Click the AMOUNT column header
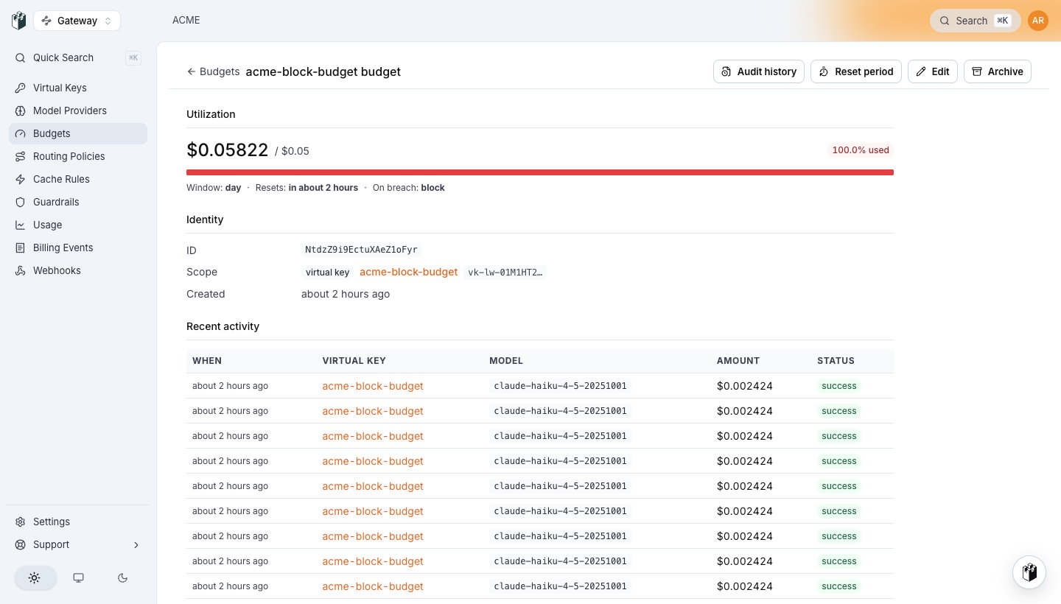 click(738, 361)
